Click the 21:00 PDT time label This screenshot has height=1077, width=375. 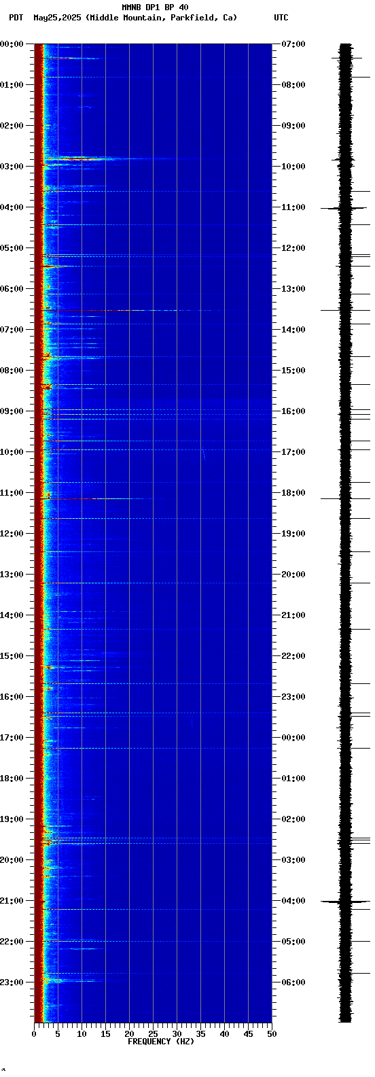[x=12, y=901]
